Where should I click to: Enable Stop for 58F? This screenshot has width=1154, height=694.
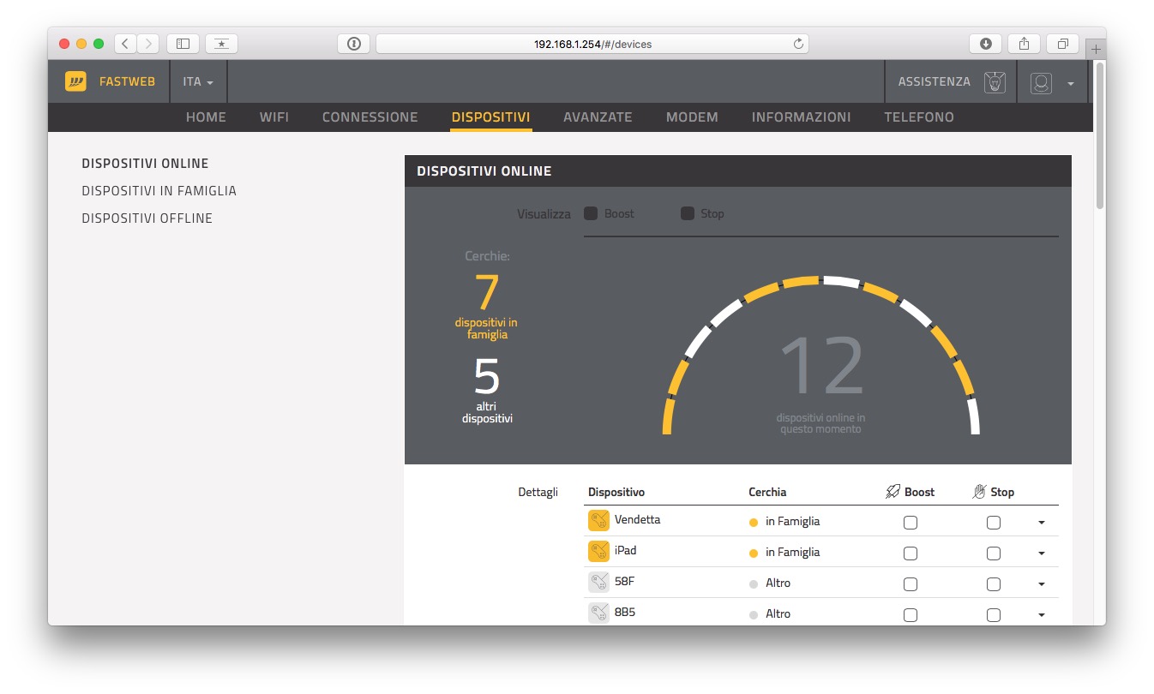tap(994, 584)
